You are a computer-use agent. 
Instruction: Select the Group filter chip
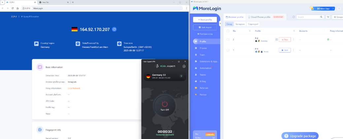pyautogui.click(x=229, y=24)
